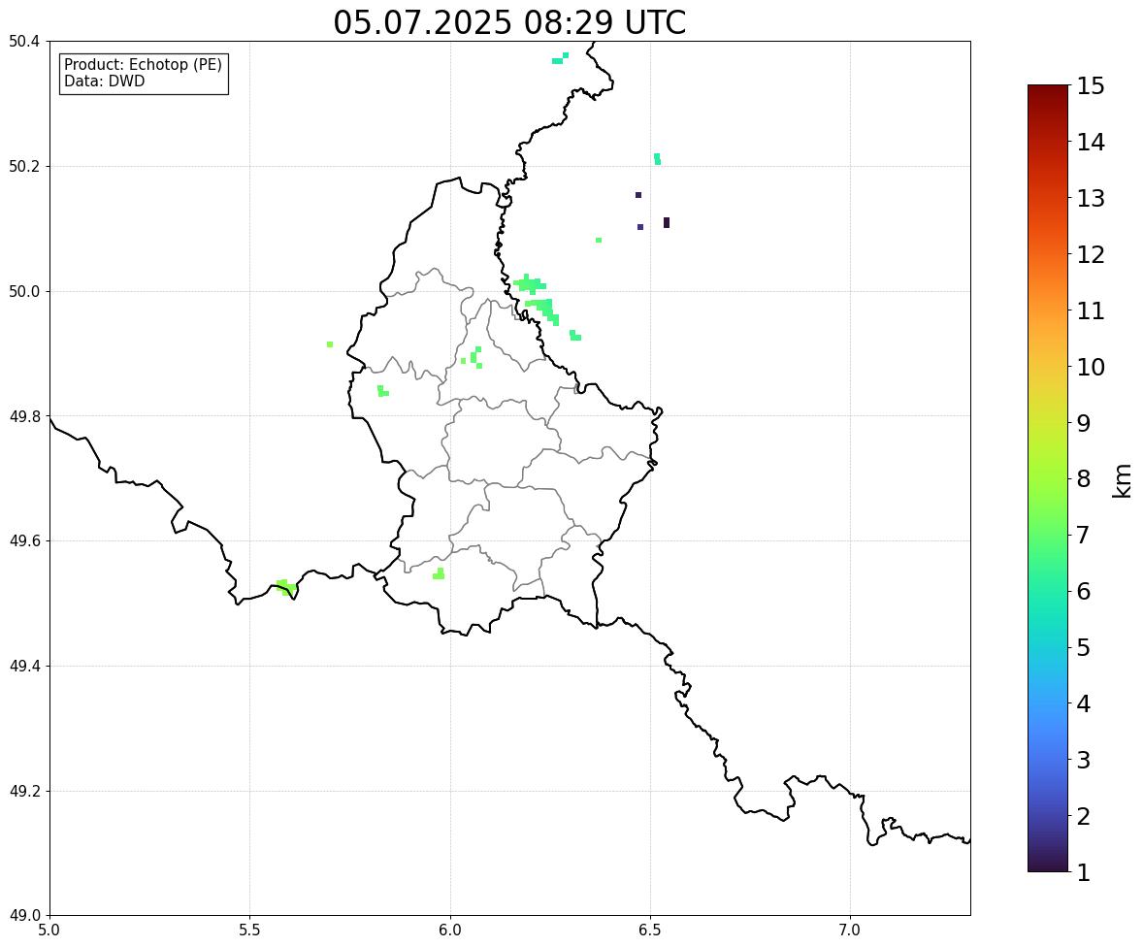
Task: Click colorbar tick label 15
Action: click(1091, 86)
